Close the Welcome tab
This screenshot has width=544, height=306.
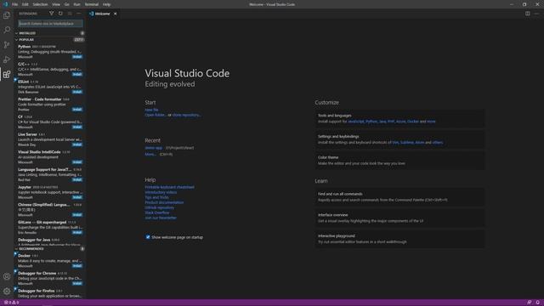pos(116,14)
